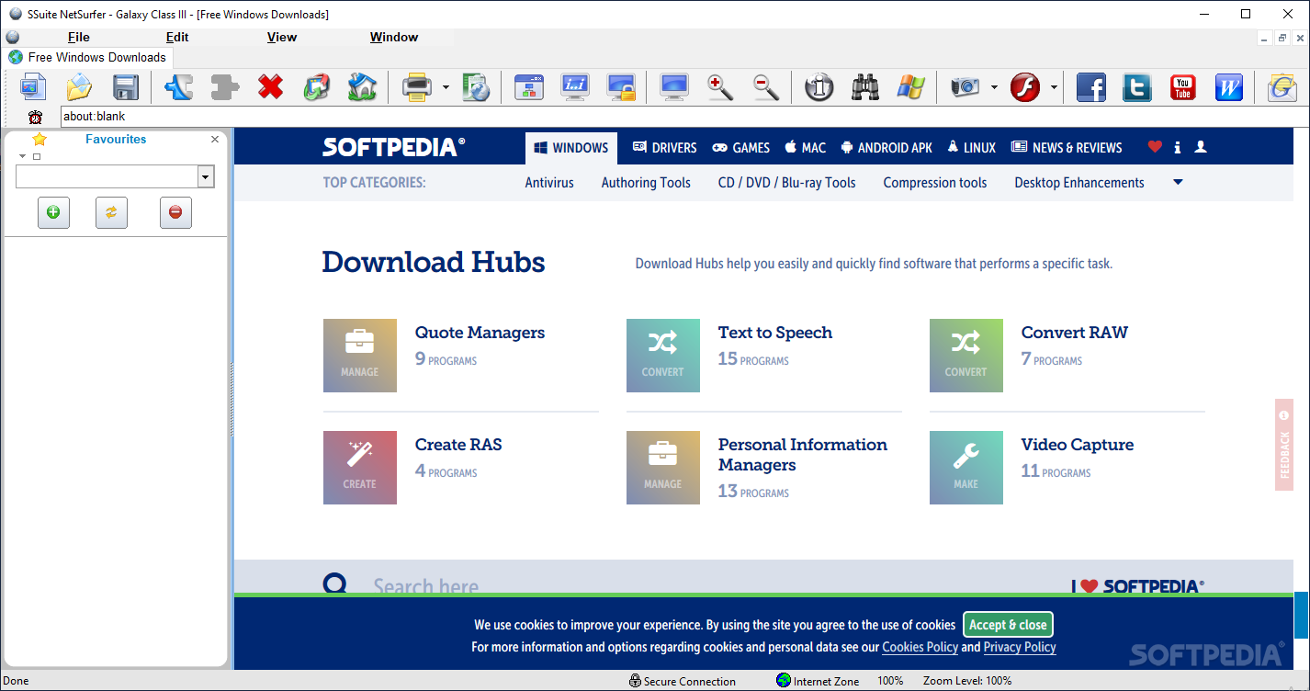This screenshot has height=691, width=1310.
Task: Click the red heart icon in Softpedia header
Action: [x=1155, y=147]
